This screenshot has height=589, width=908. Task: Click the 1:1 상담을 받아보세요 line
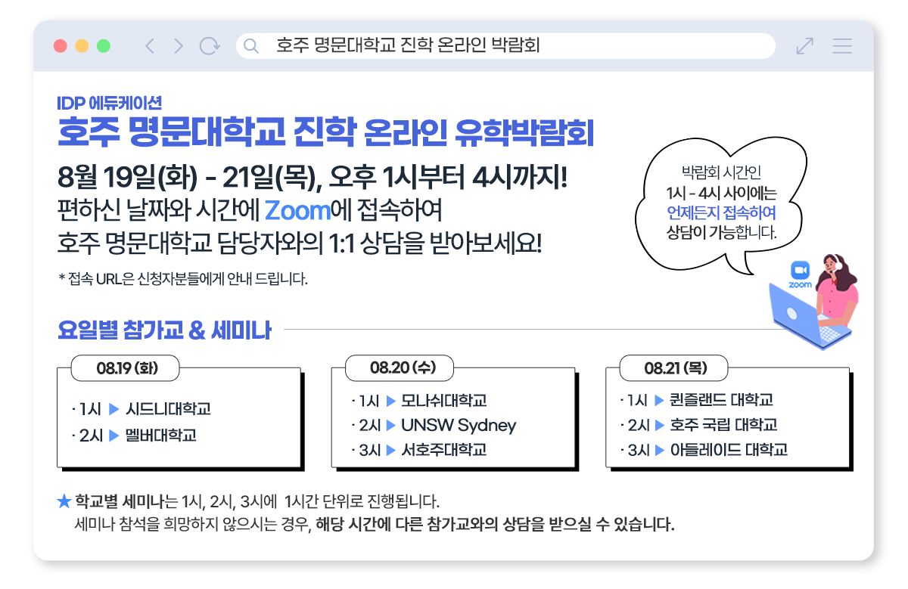point(436,244)
